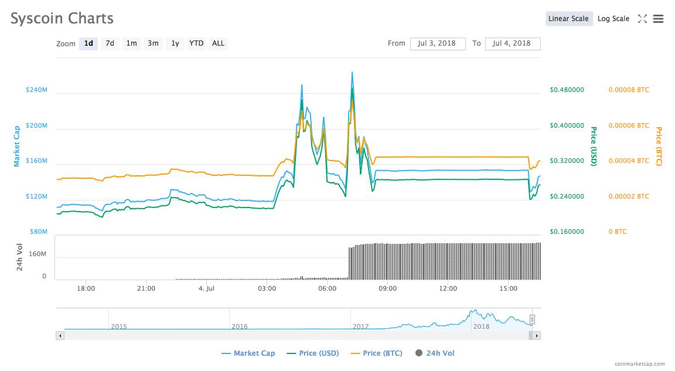Click the 12:00 time axis label
The image size is (675, 371).
448,288
